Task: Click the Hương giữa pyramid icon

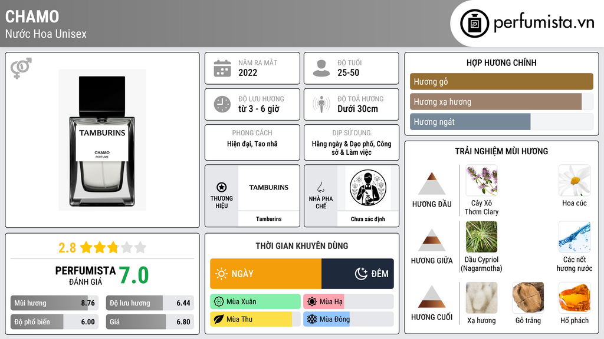Action: [x=432, y=240]
